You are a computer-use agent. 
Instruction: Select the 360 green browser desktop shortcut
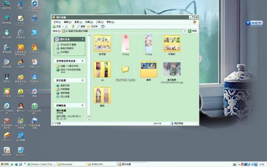pyautogui.click(x=35, y=109)
